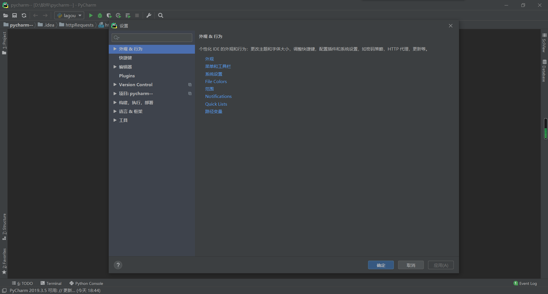548x294 pixels.
Task: Open the Notifications link
Action: (x=218, y=96)
